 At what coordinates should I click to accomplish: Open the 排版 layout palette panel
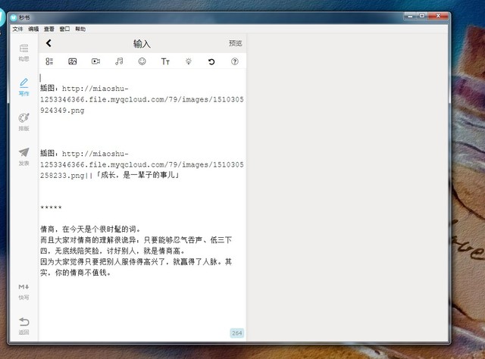click(x=24, y=121)
